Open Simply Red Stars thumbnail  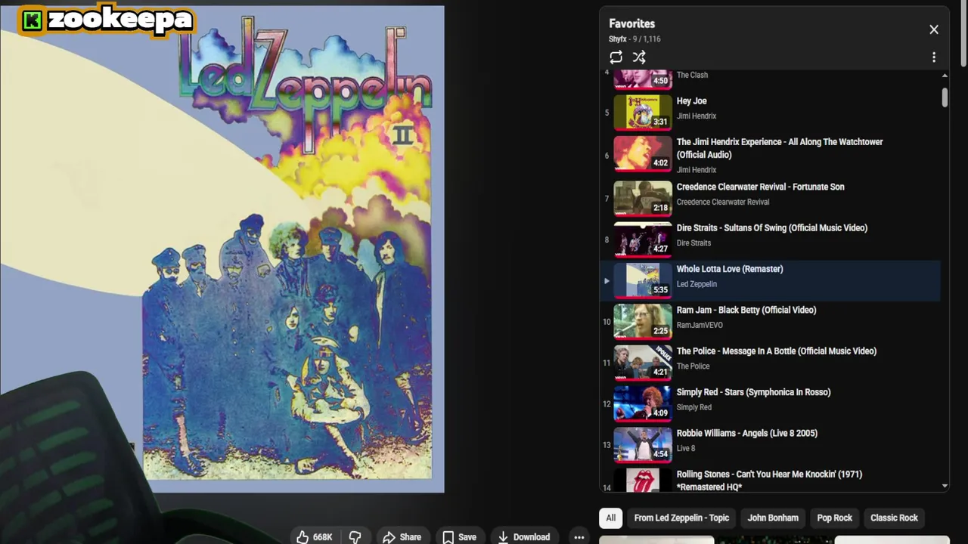pos(642,403)
